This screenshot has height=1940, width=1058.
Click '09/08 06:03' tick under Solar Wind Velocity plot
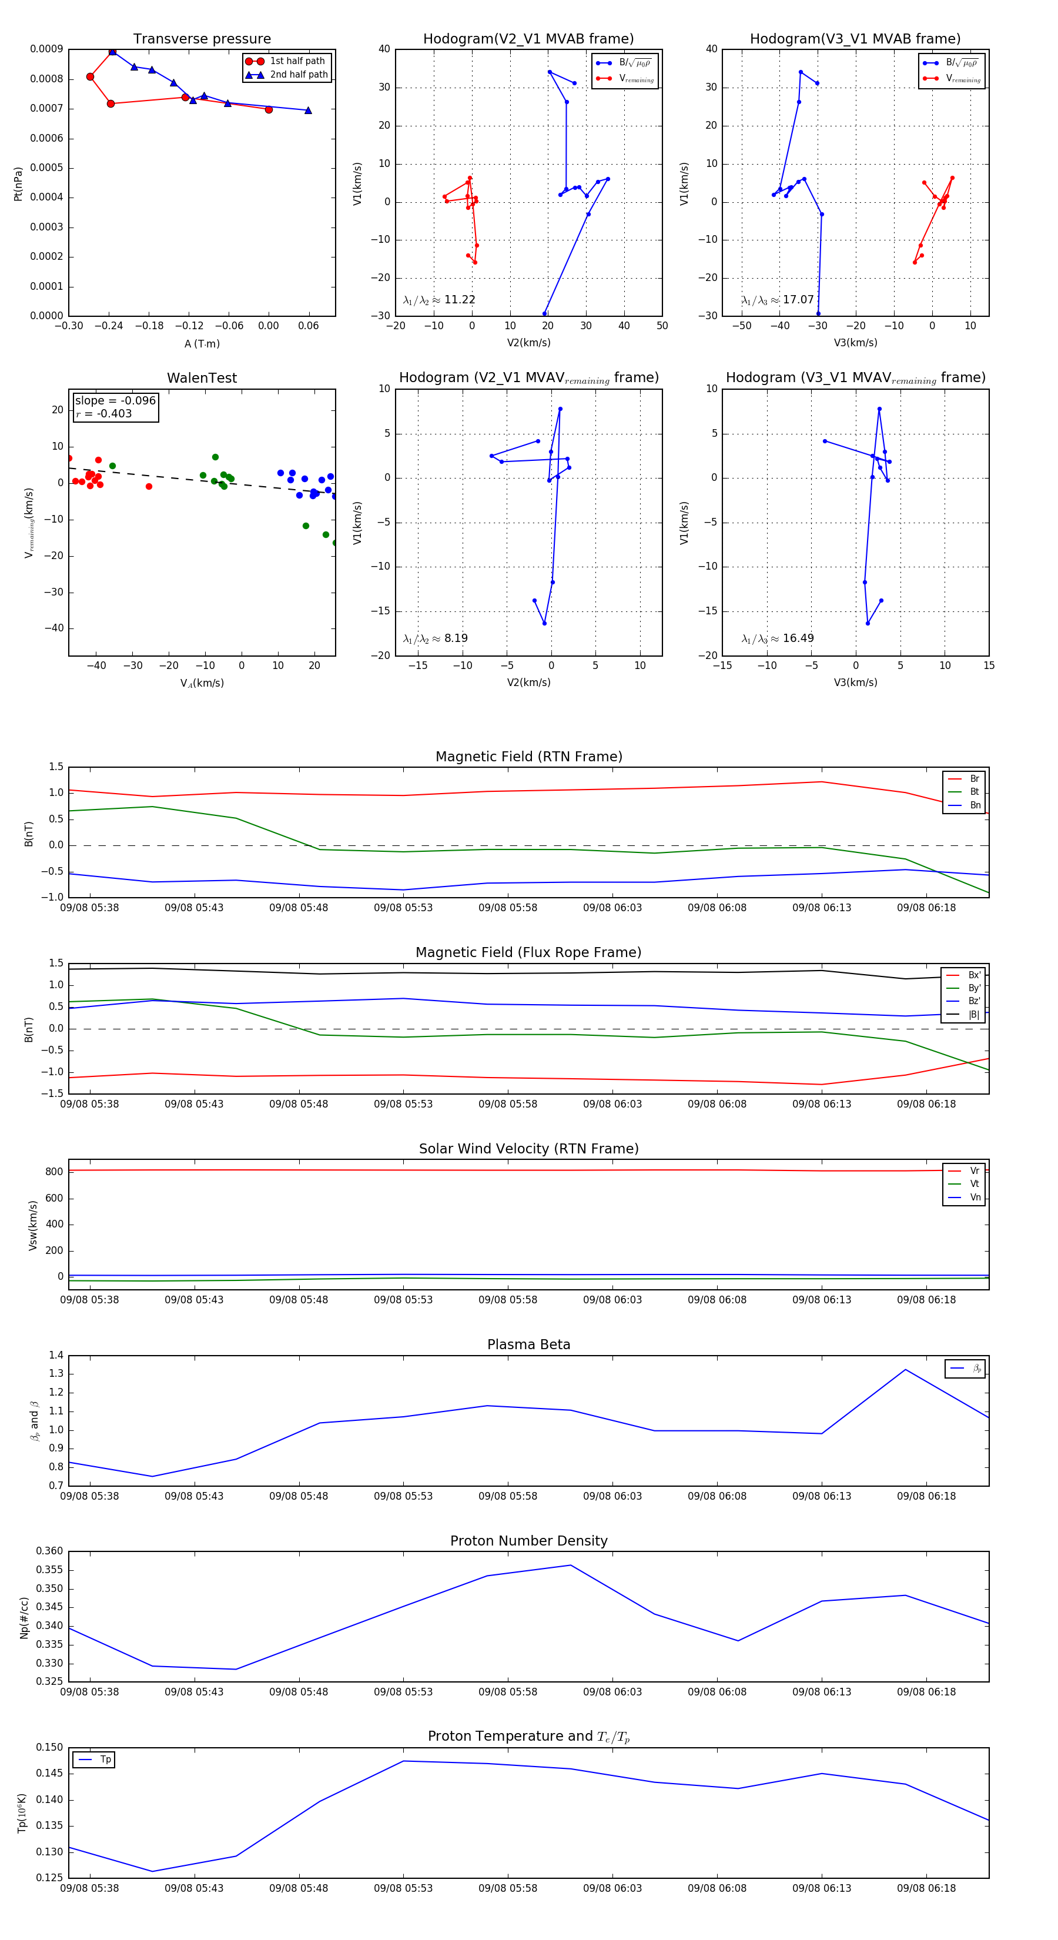612,1300
